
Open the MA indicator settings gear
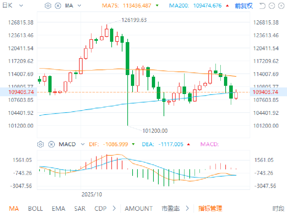click(48, 6)
